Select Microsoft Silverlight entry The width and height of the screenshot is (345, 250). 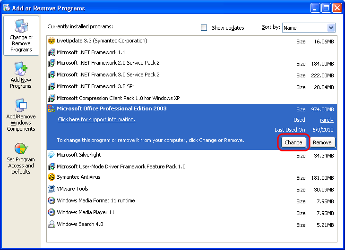(x=192, y=155)
